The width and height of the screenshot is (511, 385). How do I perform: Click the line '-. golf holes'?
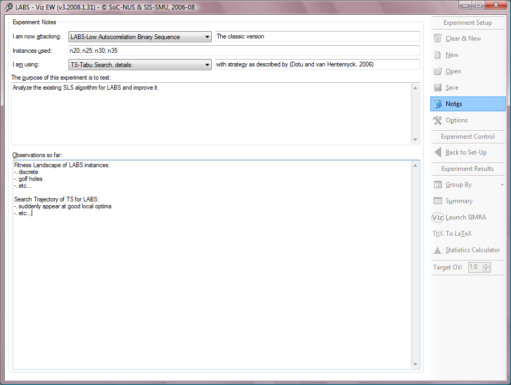(28, 179)
